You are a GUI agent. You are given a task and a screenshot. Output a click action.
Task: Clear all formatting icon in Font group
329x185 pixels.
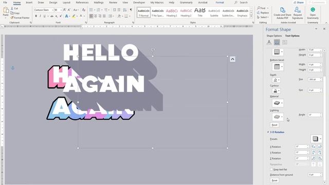[x=84, y=10]
